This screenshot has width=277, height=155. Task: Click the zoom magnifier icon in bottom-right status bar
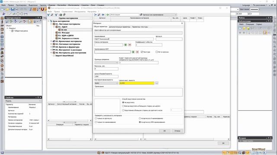tap(240, 153)
